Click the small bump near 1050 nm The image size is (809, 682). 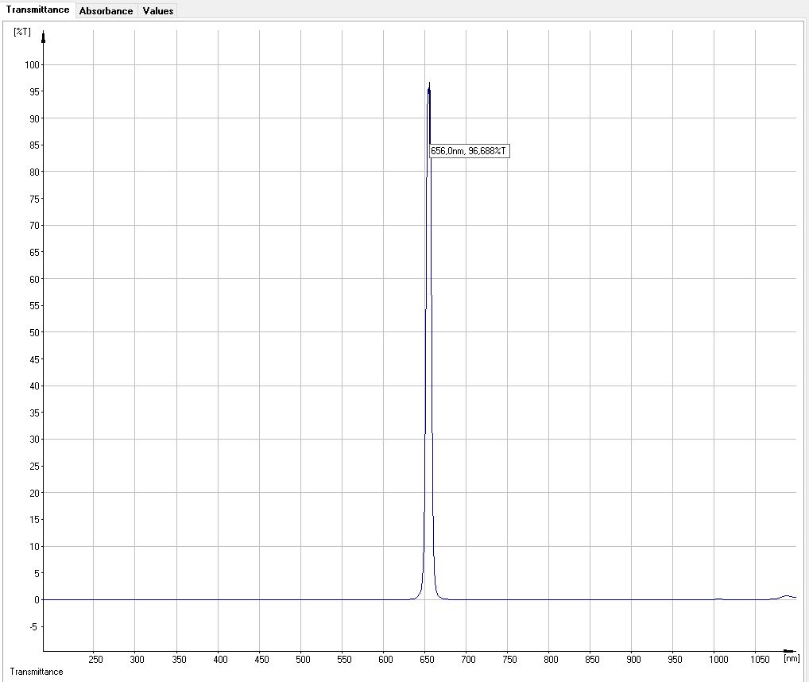(x=786, y=597)
